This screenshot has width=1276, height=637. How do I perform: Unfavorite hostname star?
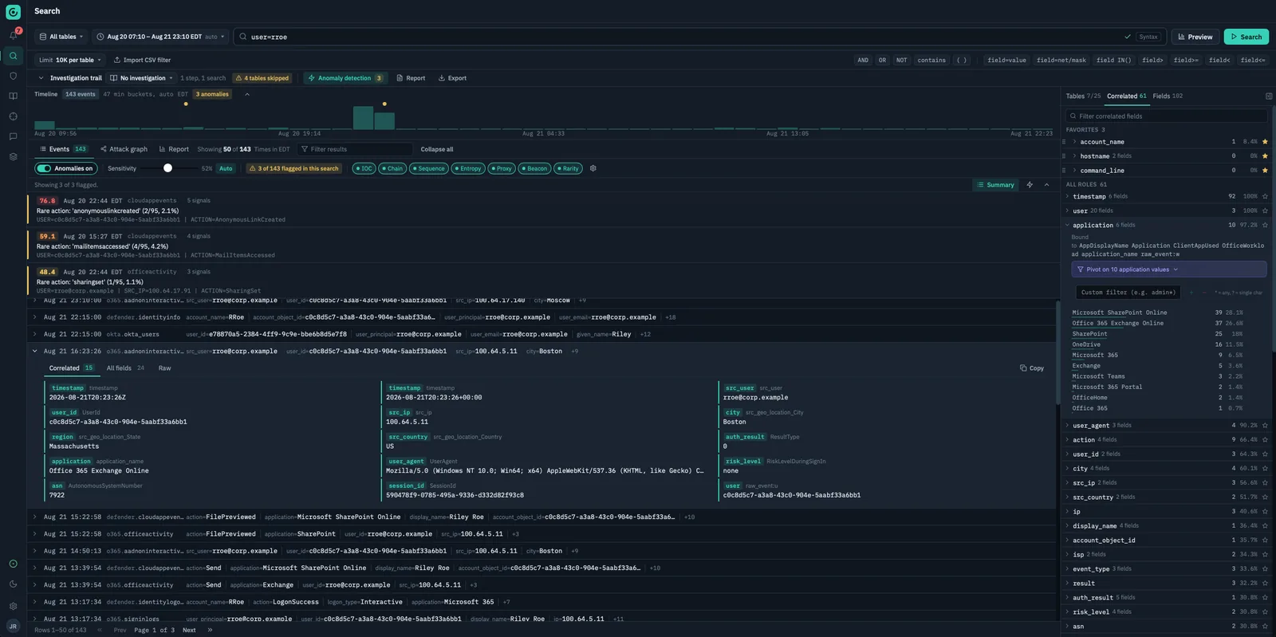(1265, 156)
